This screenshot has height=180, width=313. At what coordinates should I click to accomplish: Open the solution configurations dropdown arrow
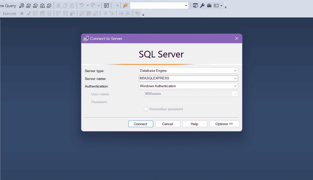point(117,5)
